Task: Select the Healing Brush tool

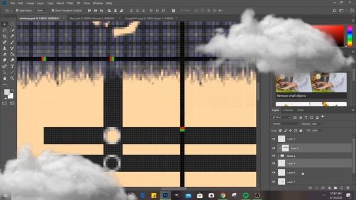Action: (4, 42)
